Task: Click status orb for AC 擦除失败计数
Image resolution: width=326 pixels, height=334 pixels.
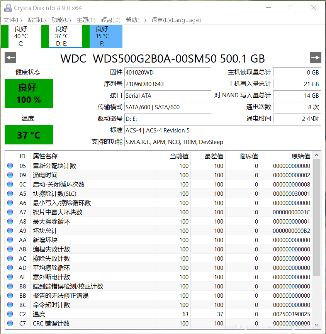Action: click(10, 258)
